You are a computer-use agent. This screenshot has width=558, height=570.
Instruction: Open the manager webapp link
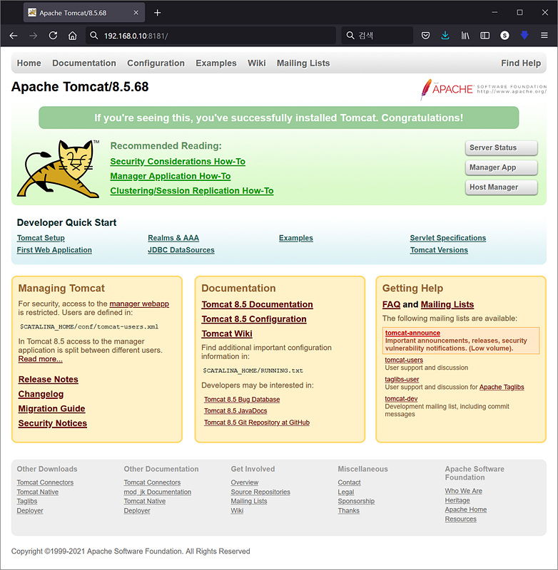(x=139, y=304)
